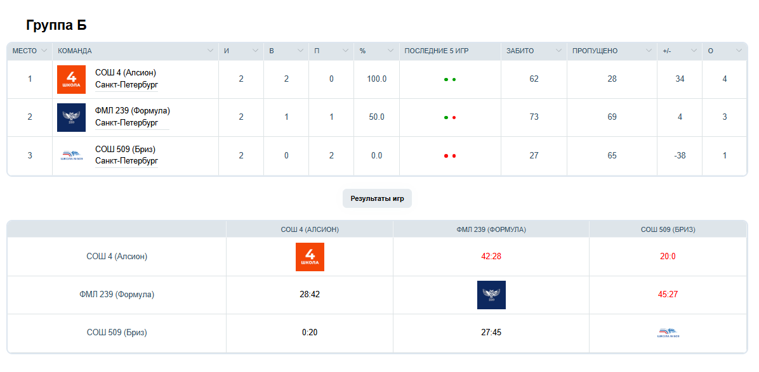This screenshot has width=759, height=372.
Task: Click the red loss dot for ФМЛ 239
Action: coord(454,118)
